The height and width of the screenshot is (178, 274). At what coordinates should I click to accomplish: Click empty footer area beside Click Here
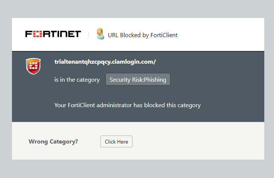click(197, 142)
